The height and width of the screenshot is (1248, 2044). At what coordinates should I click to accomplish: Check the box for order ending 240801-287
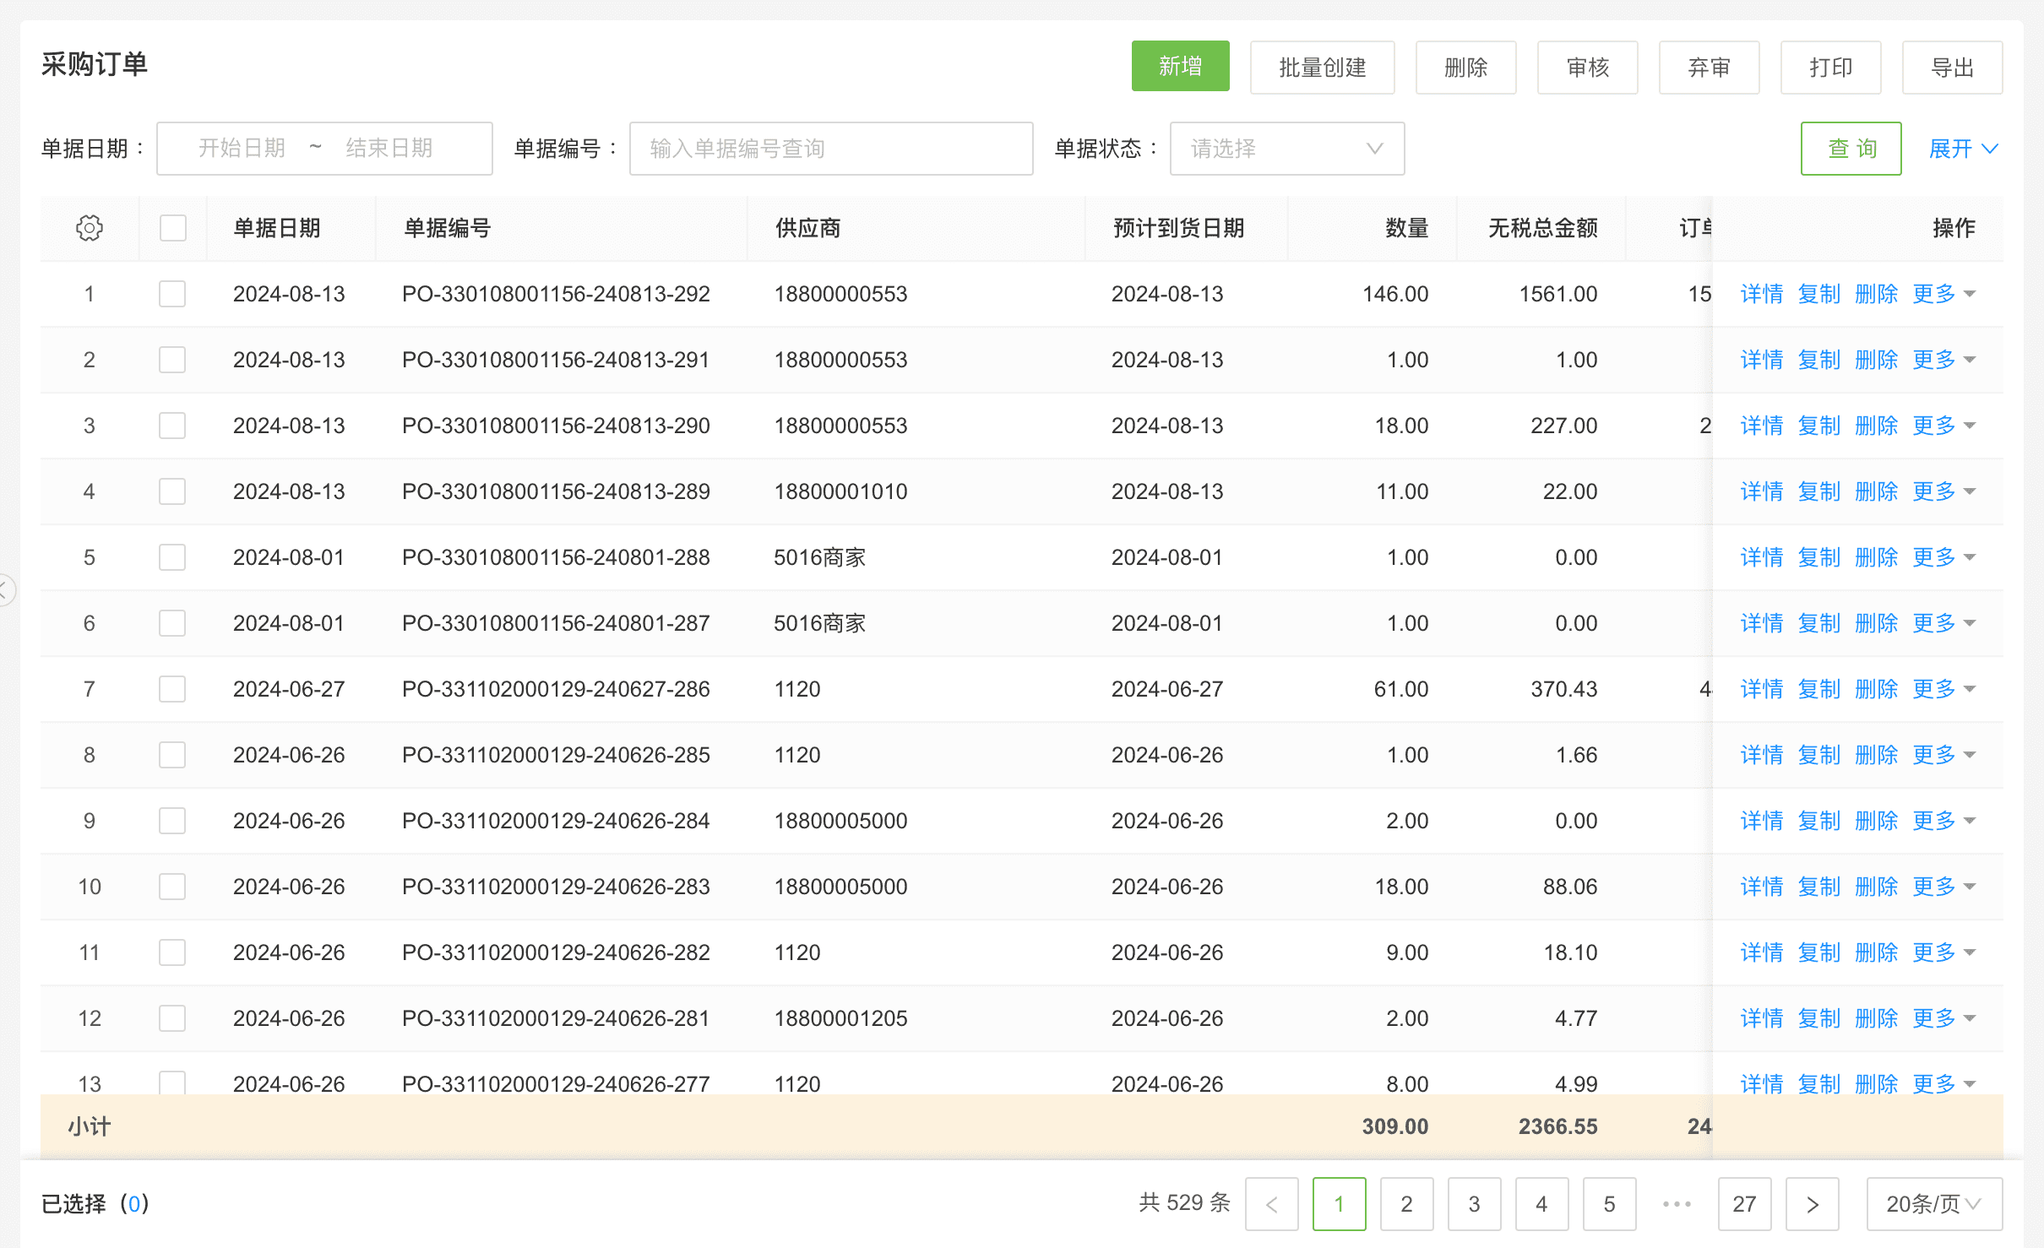172,623
